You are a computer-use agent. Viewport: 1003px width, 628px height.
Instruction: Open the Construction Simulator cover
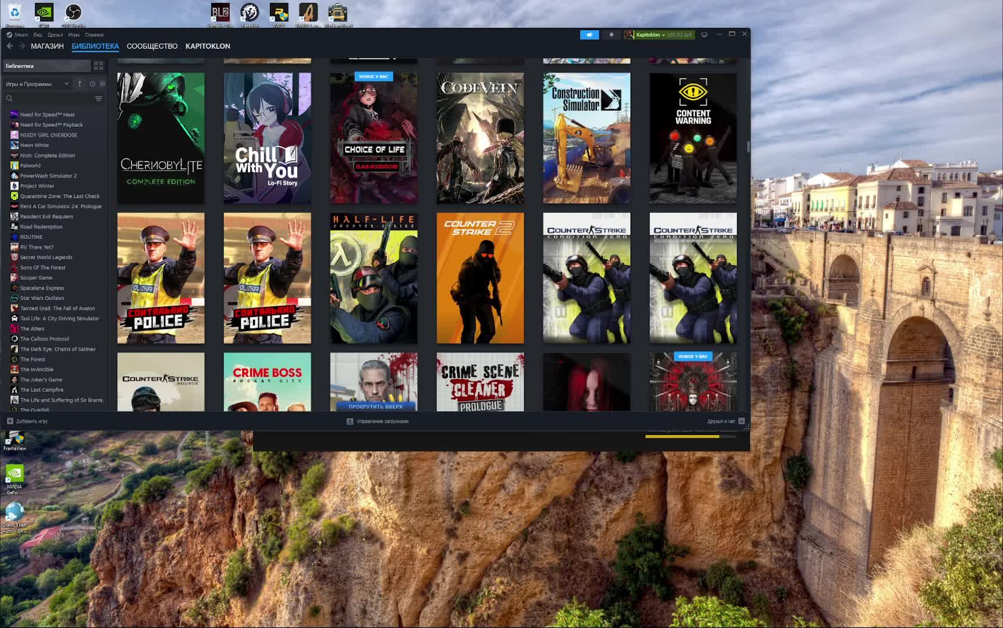(587, 138)
